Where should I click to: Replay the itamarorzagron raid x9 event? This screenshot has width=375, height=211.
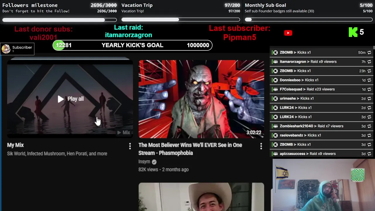369,62
